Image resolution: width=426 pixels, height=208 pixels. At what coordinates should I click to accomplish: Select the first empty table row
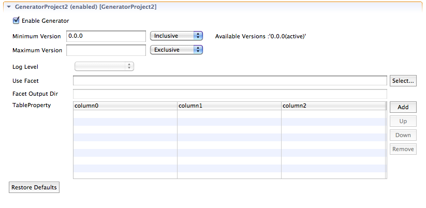coord(229,114)
